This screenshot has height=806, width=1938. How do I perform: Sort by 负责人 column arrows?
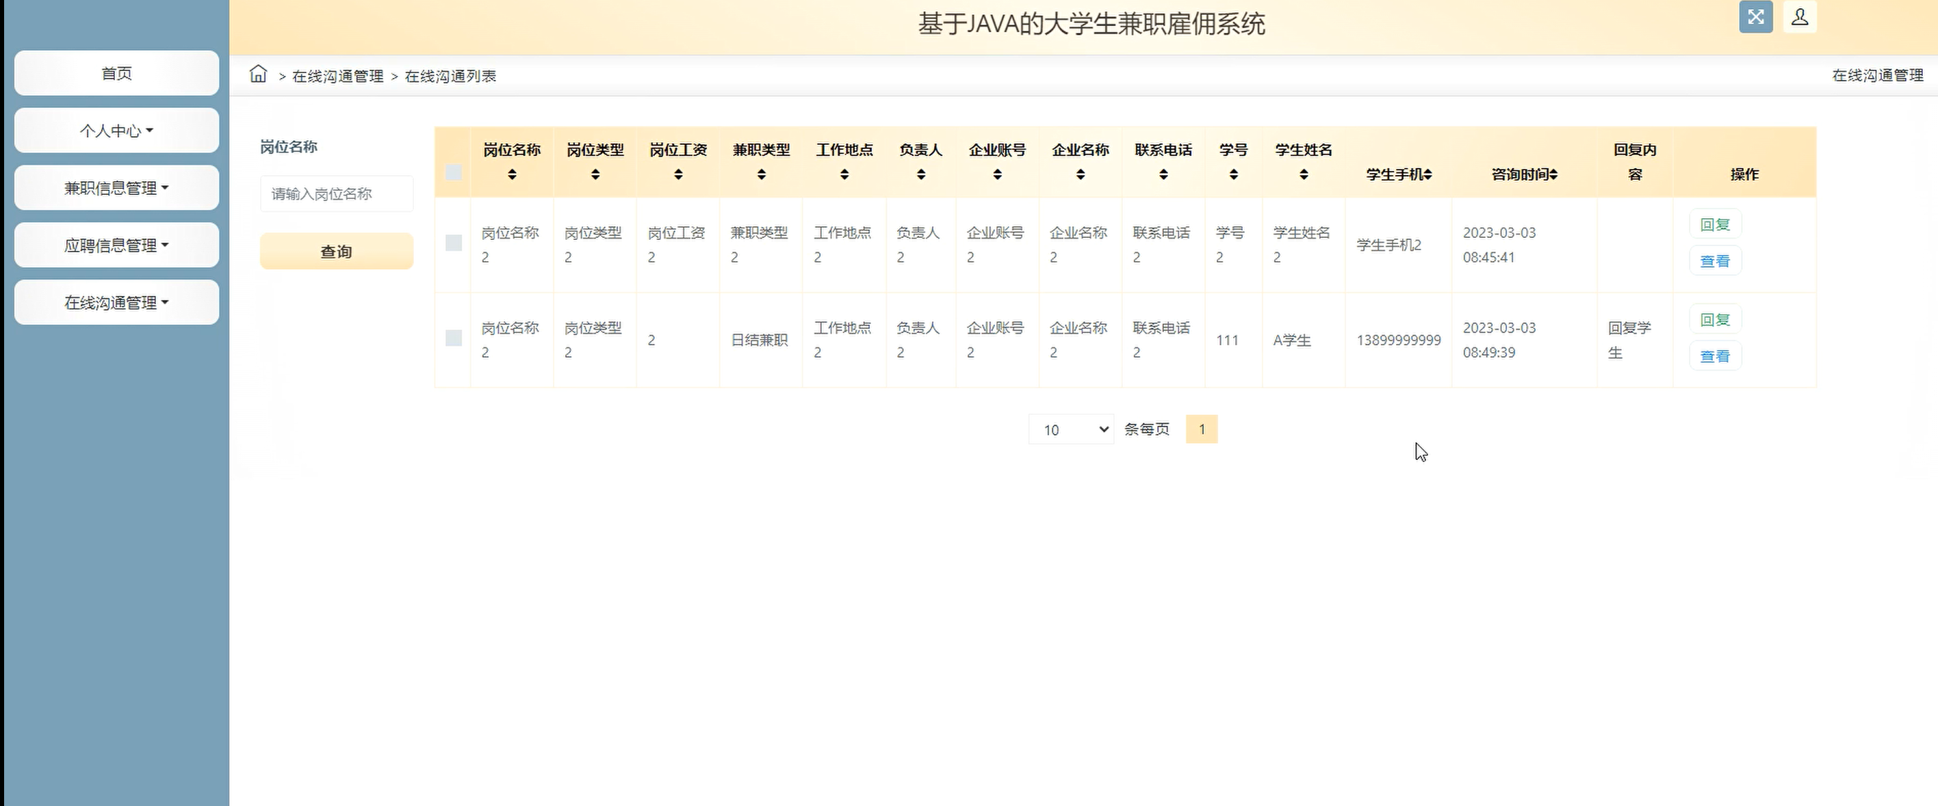tap(921, 174)
